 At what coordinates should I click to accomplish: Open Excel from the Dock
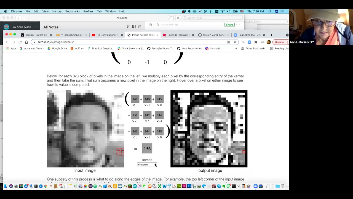click(159, 186)
